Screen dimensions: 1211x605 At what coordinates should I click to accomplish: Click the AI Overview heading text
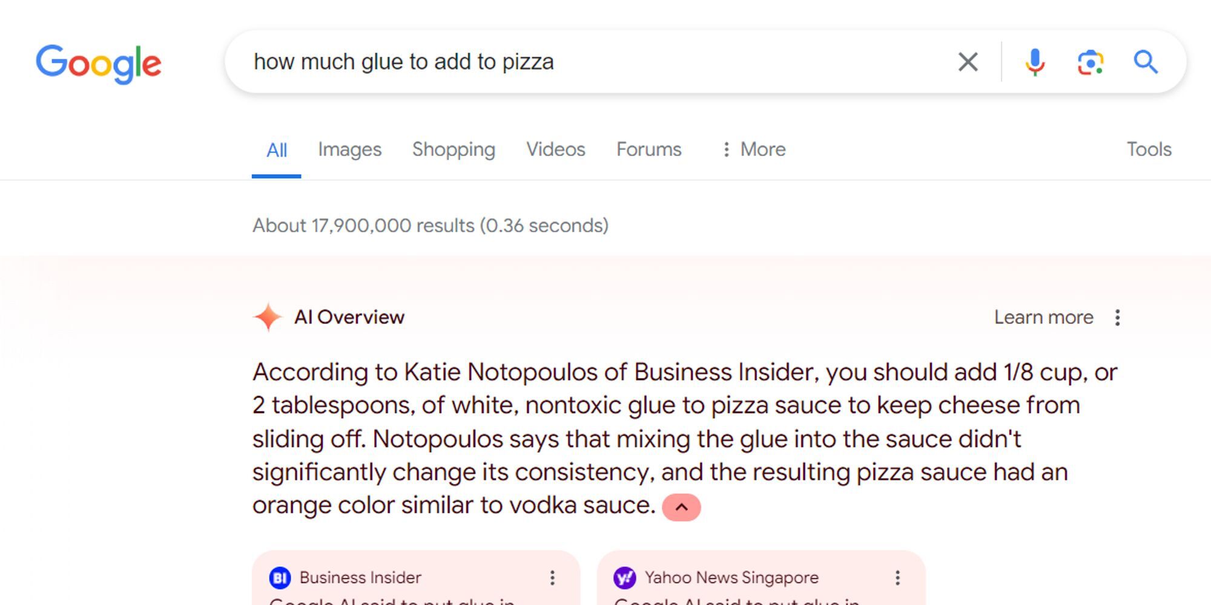(349, 317)
